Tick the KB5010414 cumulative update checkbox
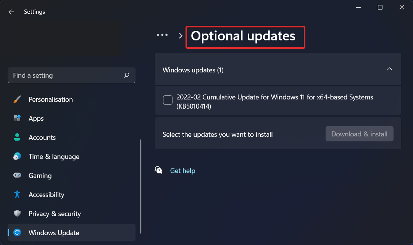The height and width of the screenshot is (245, 413). click(168, 100)
